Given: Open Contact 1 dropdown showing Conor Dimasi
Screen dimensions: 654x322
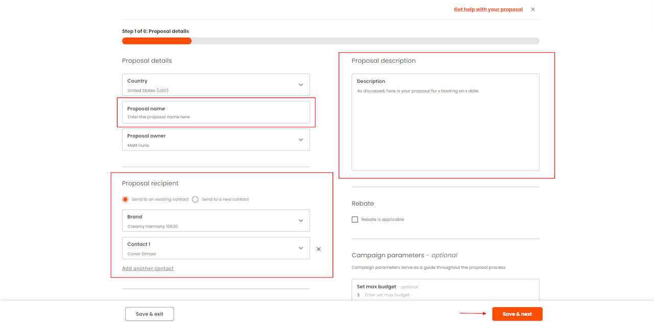Looking at the screenshot, I should (x=209, y=248).
